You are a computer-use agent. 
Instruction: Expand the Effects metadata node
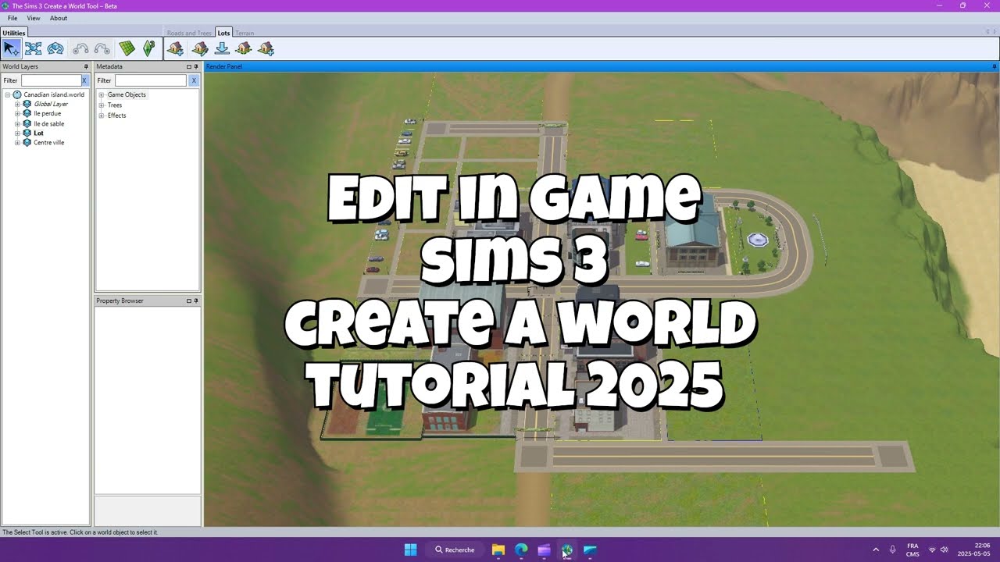pos(101,116)
